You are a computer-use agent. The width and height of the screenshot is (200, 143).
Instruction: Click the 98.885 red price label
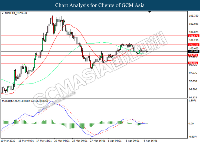[193, 63]
